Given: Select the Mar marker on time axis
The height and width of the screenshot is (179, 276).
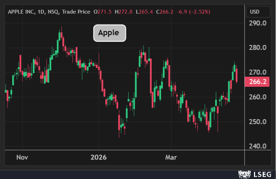Looking at the screenshot, I should [171, 157].
